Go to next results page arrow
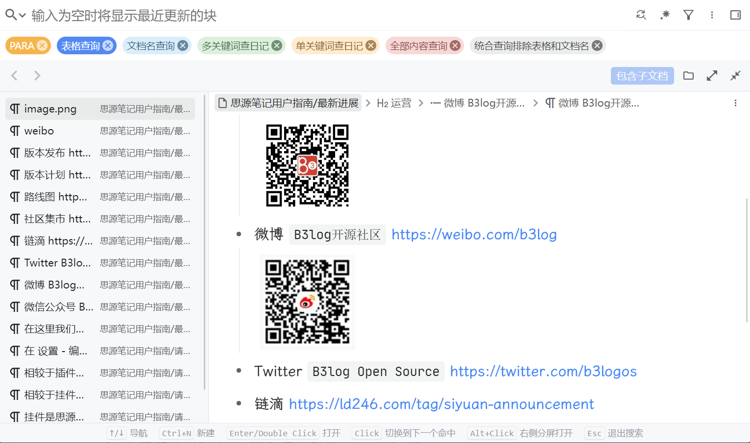750x443 pixels. click(x=37, y=75)
